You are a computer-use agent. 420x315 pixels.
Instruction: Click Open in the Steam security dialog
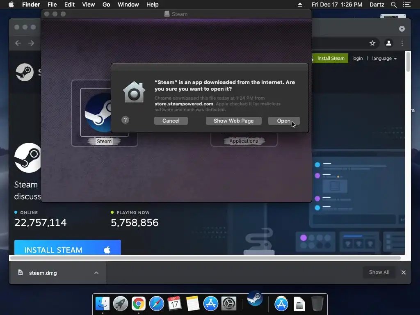(x=284, y=121)
